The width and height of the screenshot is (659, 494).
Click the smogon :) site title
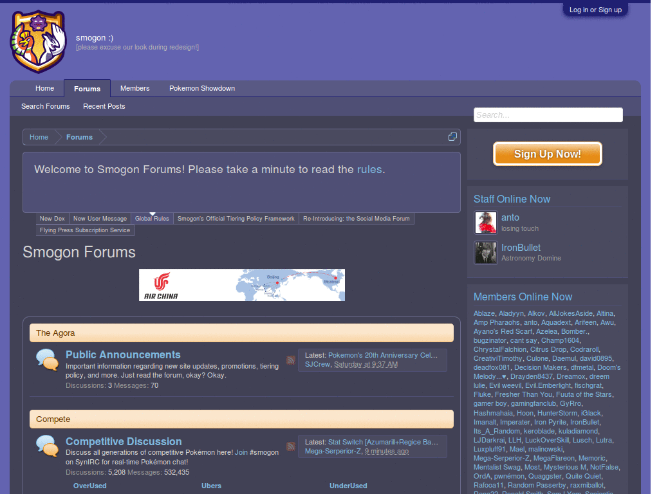pyautogui.click(x=95, y=38)
